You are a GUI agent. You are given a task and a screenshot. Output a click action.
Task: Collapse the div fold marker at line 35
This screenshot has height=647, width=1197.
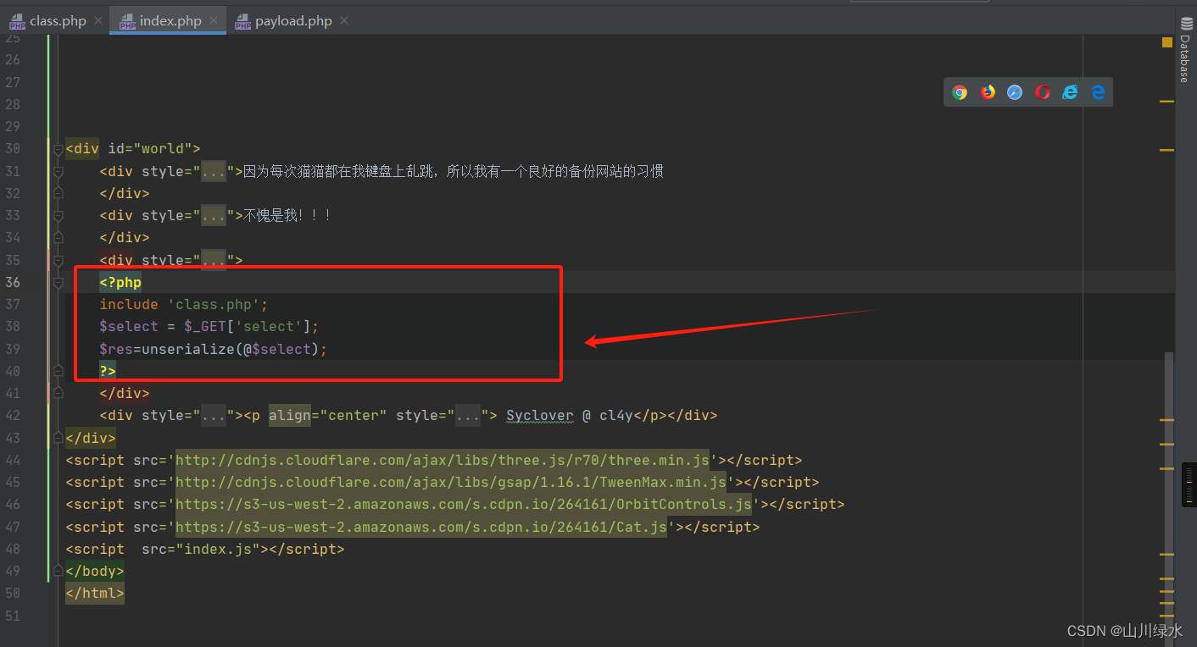pos(58,260)
